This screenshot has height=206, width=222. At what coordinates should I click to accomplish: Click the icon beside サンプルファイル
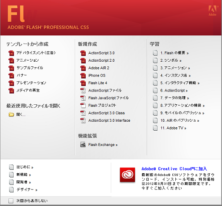click(x=11, y=68)
